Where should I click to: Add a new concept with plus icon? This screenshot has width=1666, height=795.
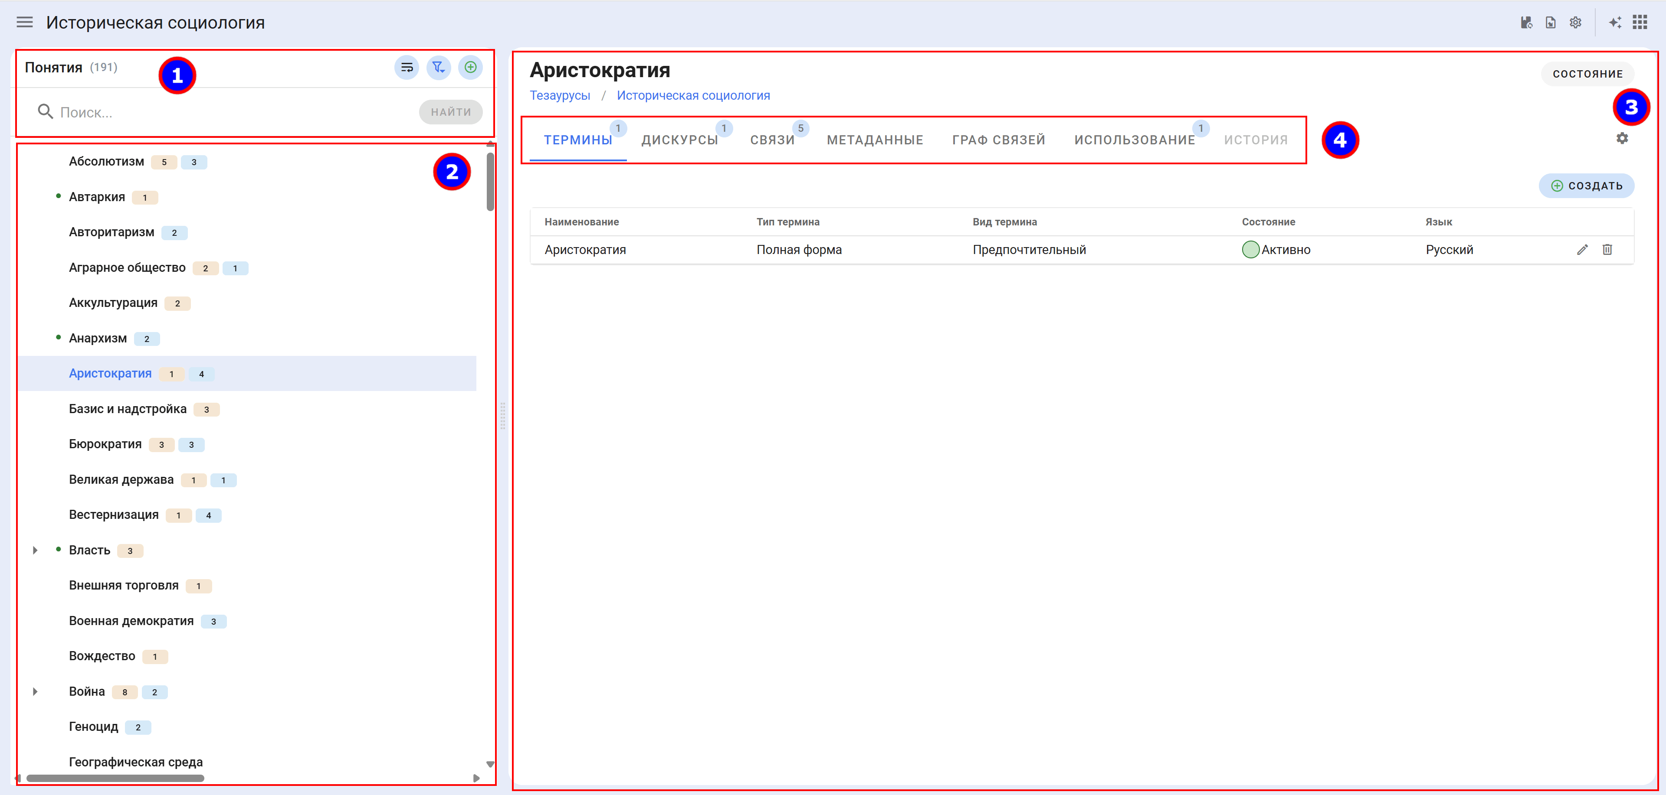click(x=470, y=67)
